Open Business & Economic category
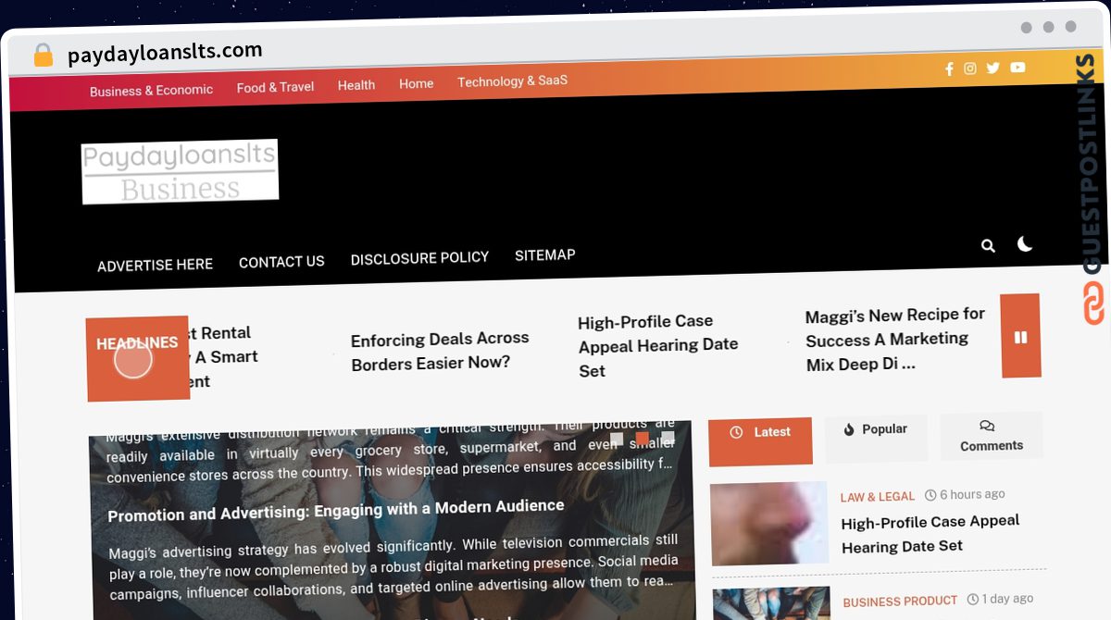This screenshot has height=620, width=1111. [x=151, y=91]
